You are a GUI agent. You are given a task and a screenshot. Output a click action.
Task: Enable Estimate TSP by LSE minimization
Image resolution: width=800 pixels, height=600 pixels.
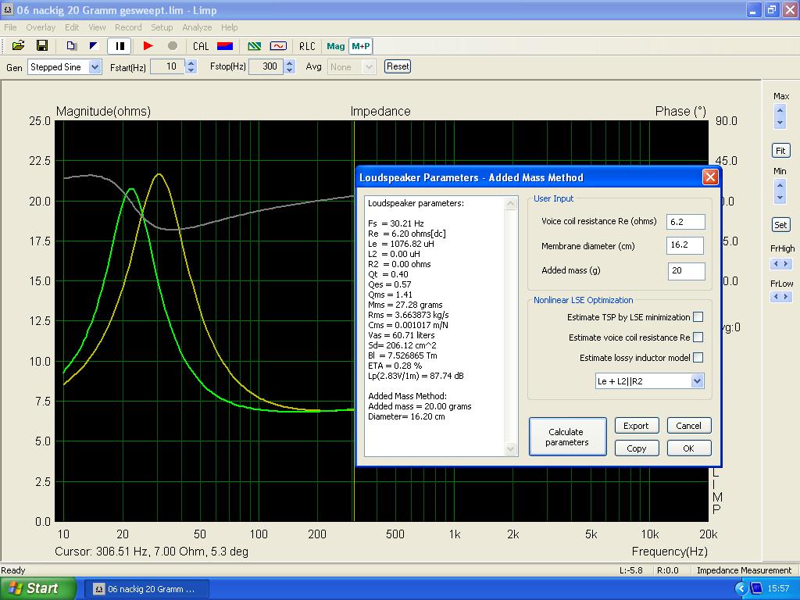tap(698, 317)
